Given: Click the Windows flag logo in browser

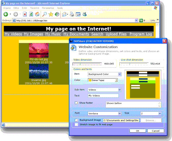Looking at the screenshot, I should click(155, 8).
